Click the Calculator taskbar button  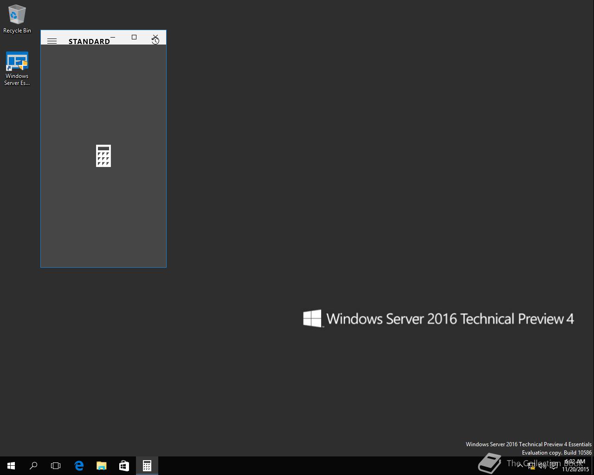coord(147,466)
